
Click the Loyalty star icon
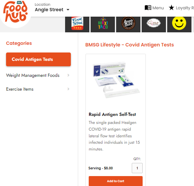click(171, 8)
